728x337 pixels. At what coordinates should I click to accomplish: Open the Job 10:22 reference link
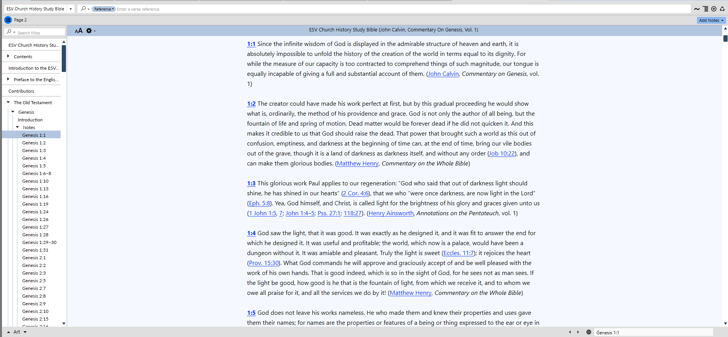tap(502, 154)
